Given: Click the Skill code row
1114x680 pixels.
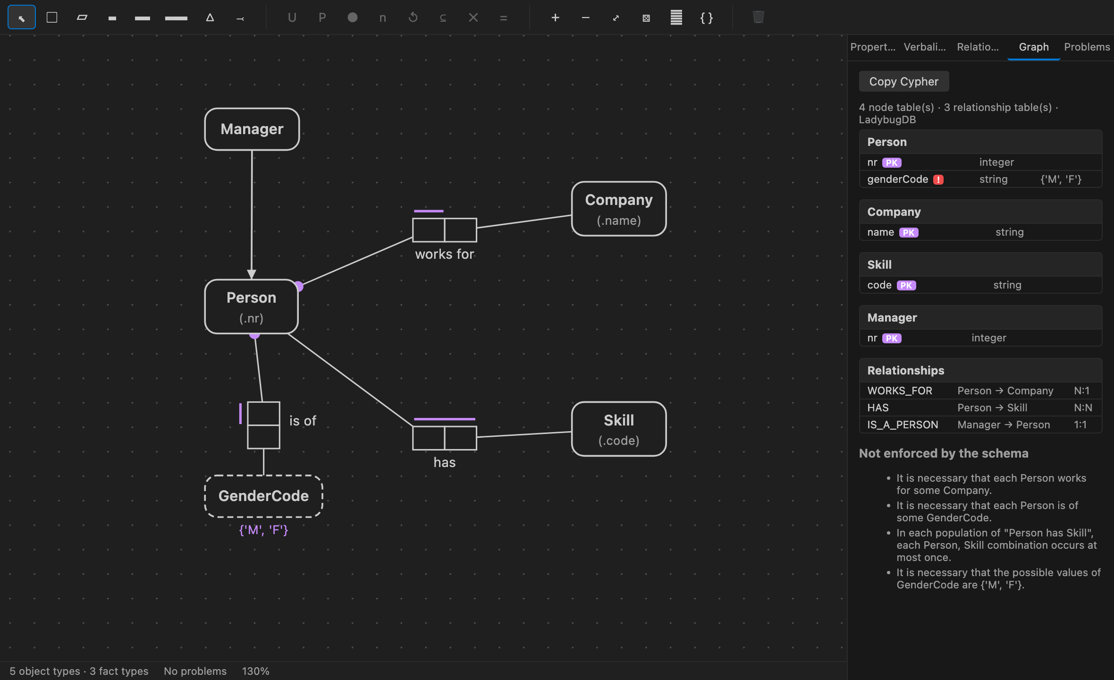Looking at the screenshot, I should pyautogui.click(x=981, y=285).
